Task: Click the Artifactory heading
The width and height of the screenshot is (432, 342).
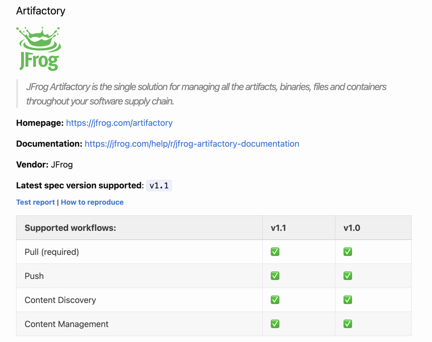Action: pos(41,11)
